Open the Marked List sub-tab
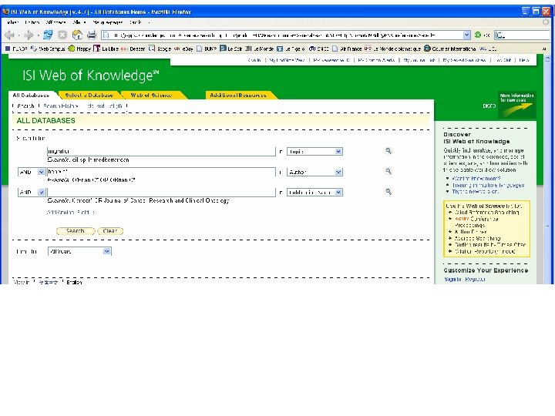555x416 pixels. pos(105,106)
